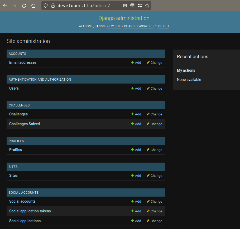
Task: Bookmark this page with the star icon
Action: (147, 6)
